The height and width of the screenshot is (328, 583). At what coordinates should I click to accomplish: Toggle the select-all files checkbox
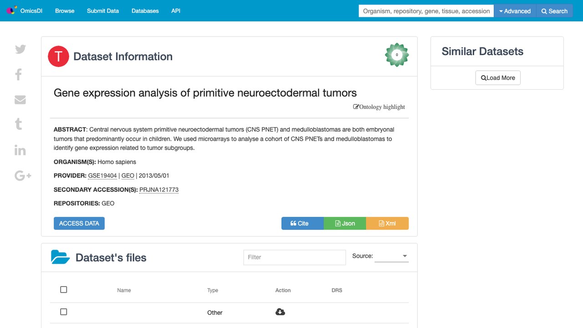(x=64, y=290)
